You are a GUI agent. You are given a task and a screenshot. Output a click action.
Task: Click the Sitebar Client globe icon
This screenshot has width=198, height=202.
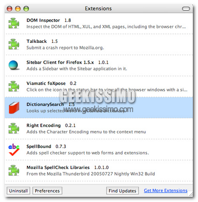pyautogui.click(x=14, y=65)
